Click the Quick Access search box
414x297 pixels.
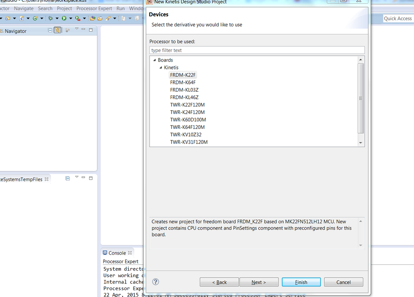click(398, 19)
